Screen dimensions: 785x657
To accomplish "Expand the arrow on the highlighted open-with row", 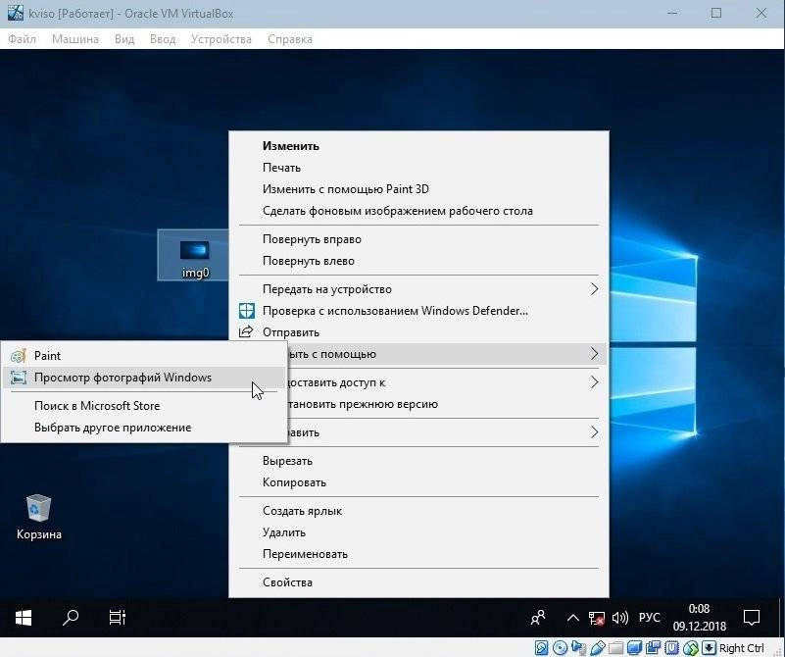I will [x=594, y=354].
